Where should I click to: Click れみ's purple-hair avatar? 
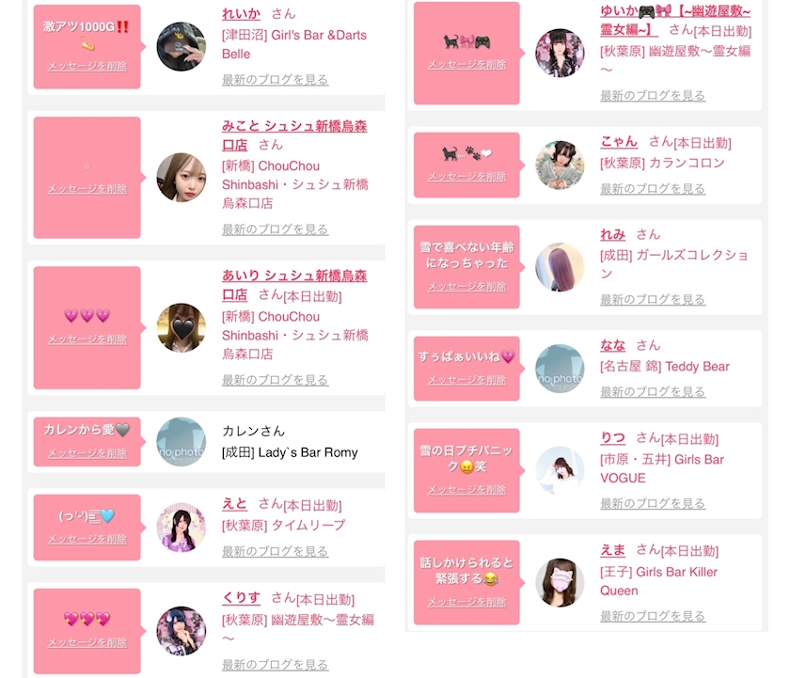coord(560,267)
